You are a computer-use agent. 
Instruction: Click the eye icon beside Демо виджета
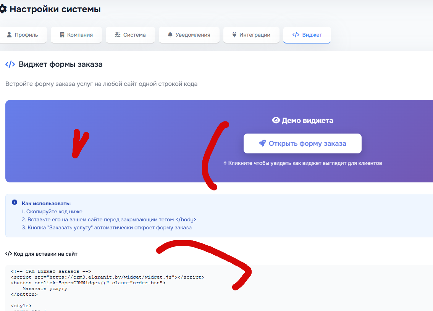point(276,121)
